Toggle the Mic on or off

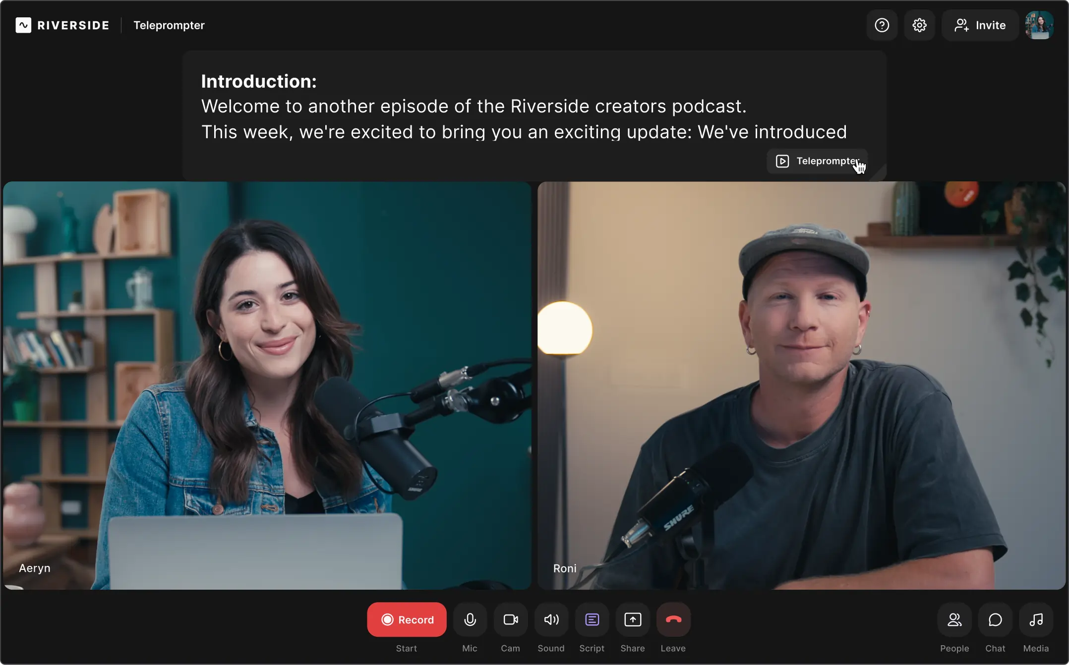click(469, 619)
